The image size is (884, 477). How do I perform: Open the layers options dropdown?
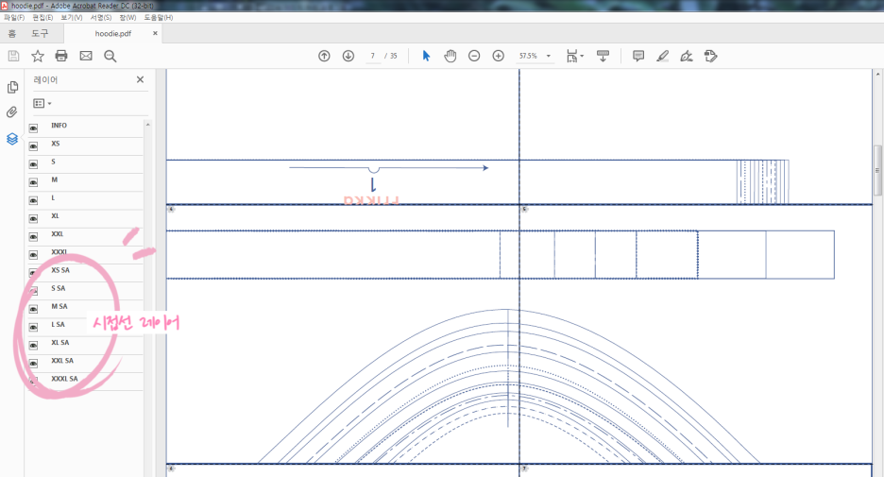[x=42, y=103]
